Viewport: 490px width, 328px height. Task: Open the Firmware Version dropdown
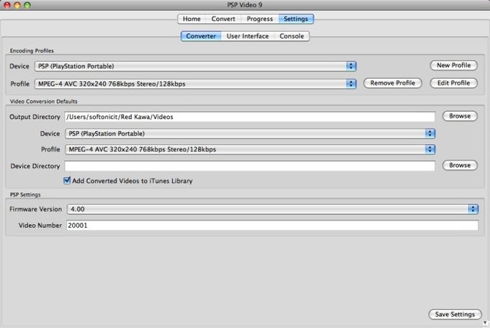(x=272, y=209)
